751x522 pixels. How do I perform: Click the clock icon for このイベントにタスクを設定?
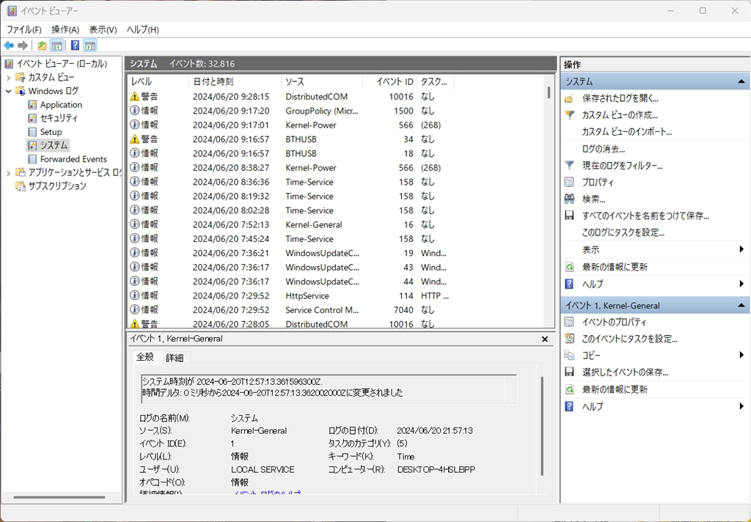[x=569, y=339]
